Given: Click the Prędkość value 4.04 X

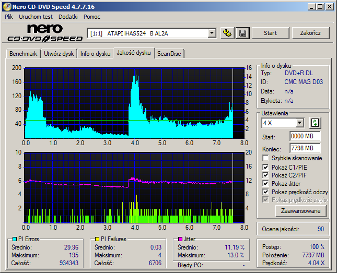Looking at the screenshot, I should coord(316,263).
